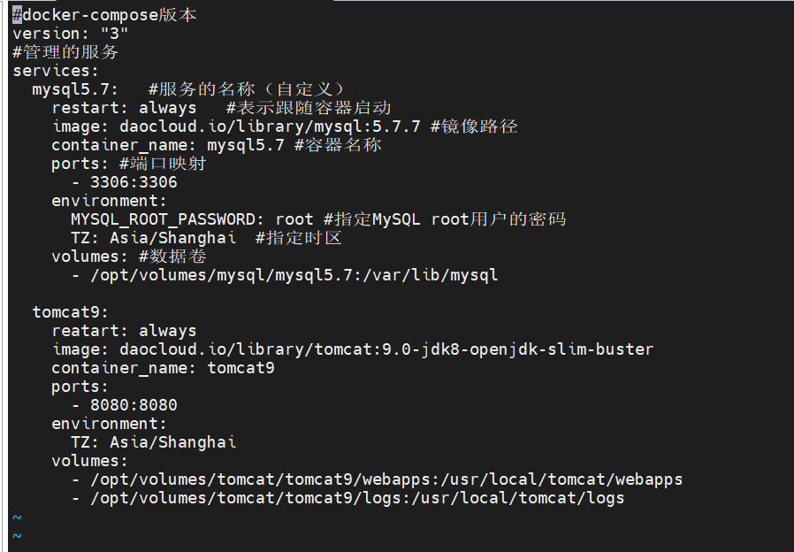
Task: Click the restart: always line under mysql5.7
Action: pos(124,108)
